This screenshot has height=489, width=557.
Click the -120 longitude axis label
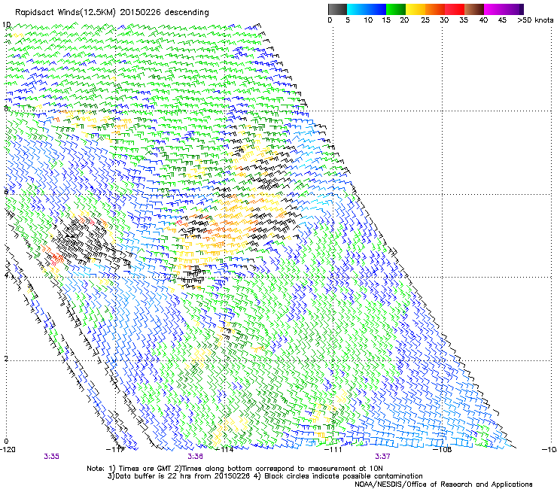8,450
